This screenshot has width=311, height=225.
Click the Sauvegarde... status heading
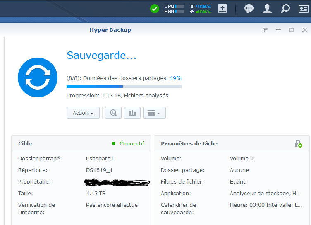tap(102, 55)
